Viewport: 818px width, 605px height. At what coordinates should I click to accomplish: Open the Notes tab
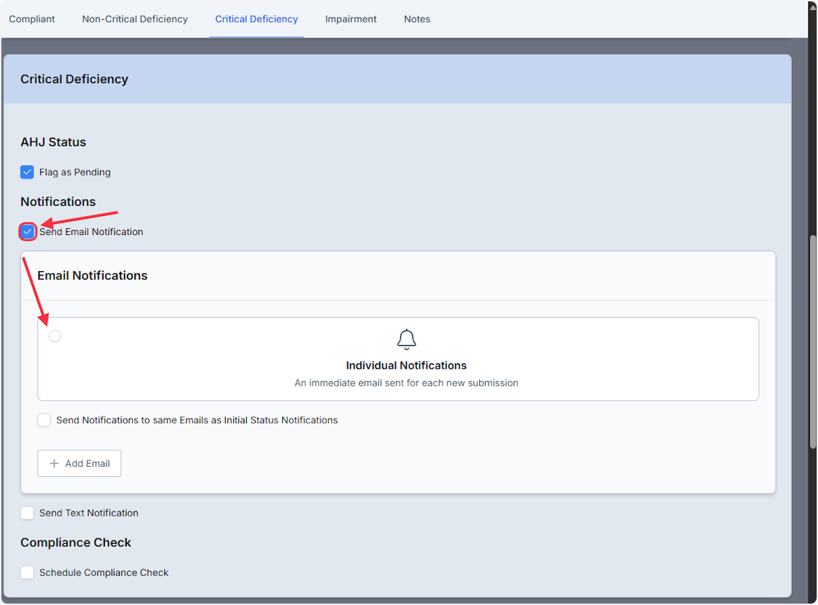tap(417, 19)
